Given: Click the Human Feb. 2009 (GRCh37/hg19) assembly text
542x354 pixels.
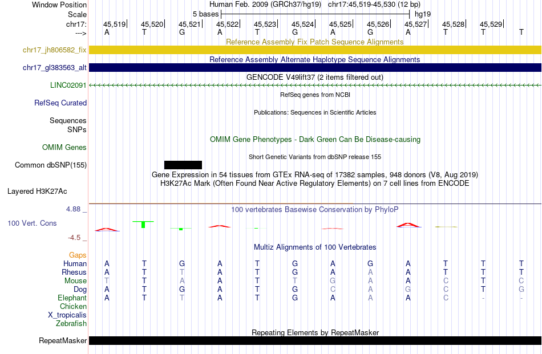Looking at the screenshot, I should 265,5.
